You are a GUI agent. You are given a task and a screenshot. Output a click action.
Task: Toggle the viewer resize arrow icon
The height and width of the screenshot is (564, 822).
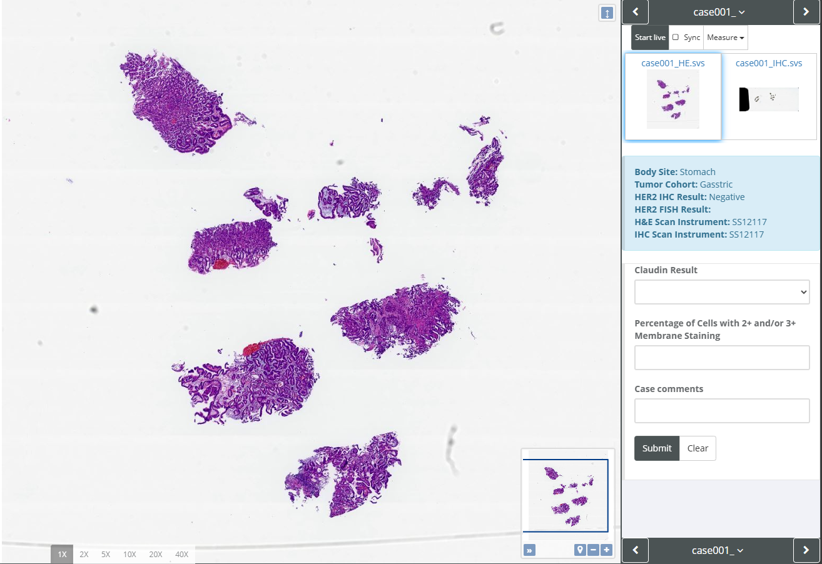pyautogui.click(x=607, y=13)
